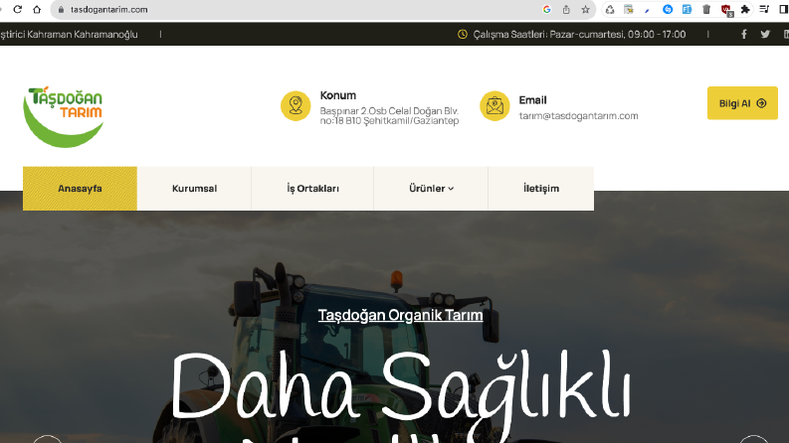This screenshot has height=443, width=789.
Task: Toggle the browser side panel
Action: pos(783,9)
